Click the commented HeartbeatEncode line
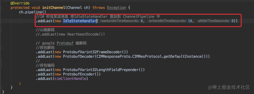 pyautogui.click(x=70, y=34)
